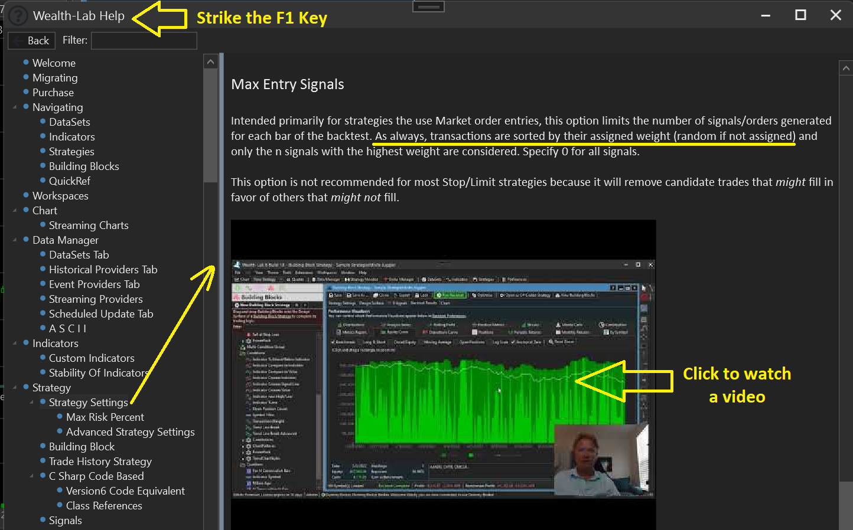Open the Signals topic
Viewport: 853px width, 530px height.
(x=65, y=521)
